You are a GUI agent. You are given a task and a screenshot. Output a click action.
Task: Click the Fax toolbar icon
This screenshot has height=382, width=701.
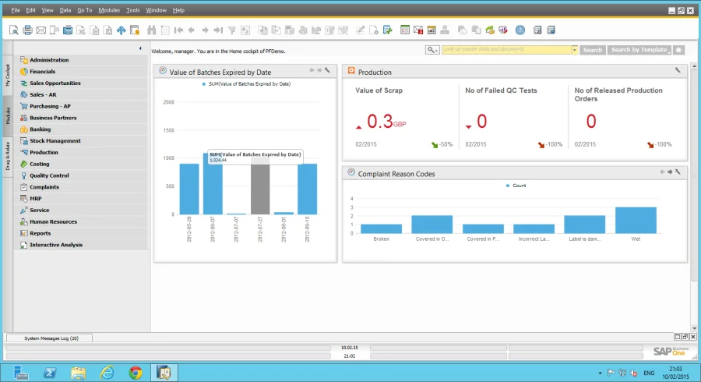[x=68, y=30]
